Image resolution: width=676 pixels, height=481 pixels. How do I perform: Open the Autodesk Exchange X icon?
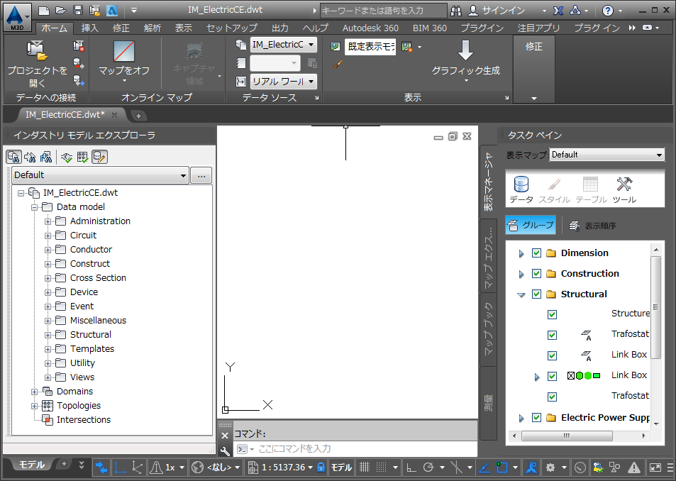point(558,11)
